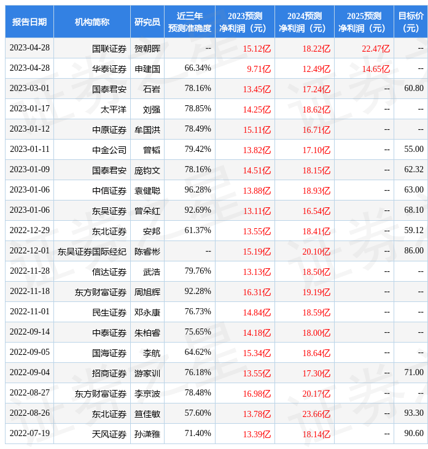Click date cell 2023-01-09

[x=29, y=170]
